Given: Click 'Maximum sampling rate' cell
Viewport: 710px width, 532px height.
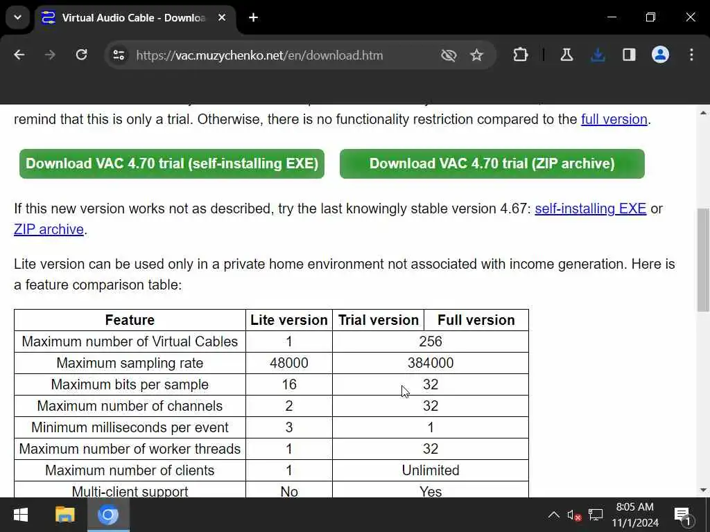Looking at the screenshot, I should (x=130, y=363).
